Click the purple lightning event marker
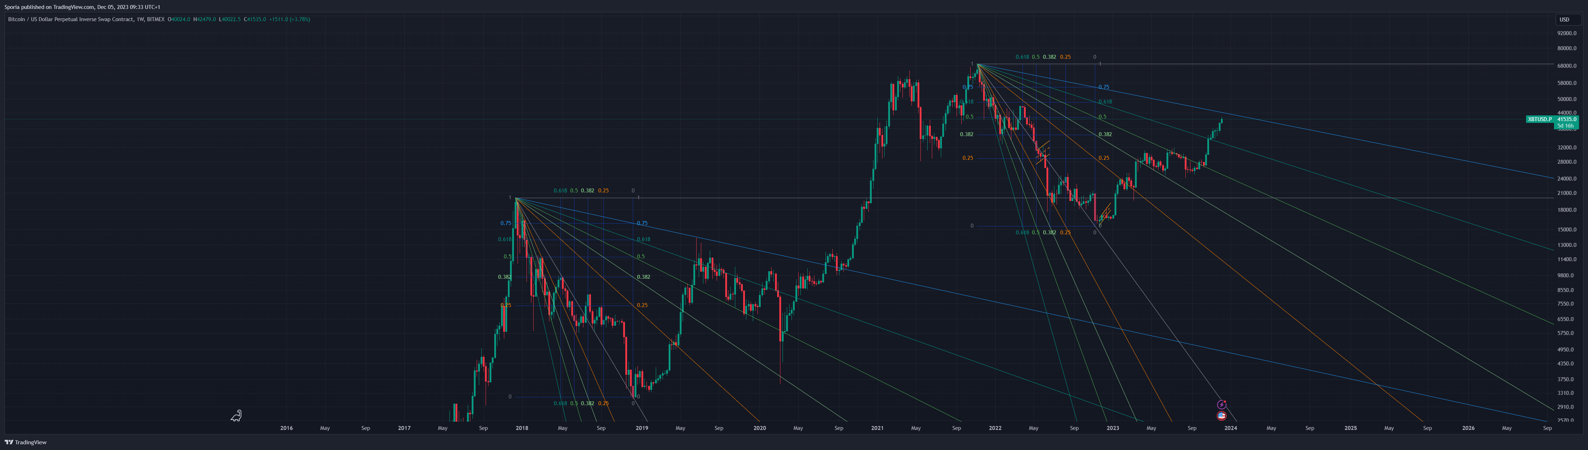Screen dimensions: 1588x450 pos(1221,404)
